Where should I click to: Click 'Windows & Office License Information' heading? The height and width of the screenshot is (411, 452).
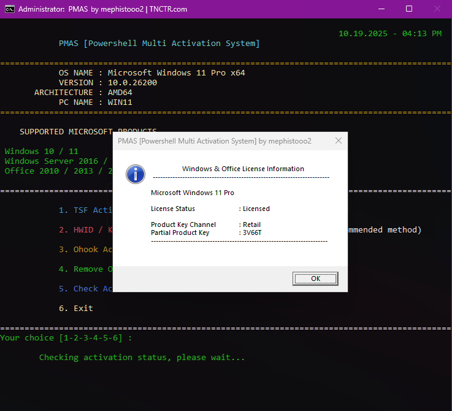[243, 169]
